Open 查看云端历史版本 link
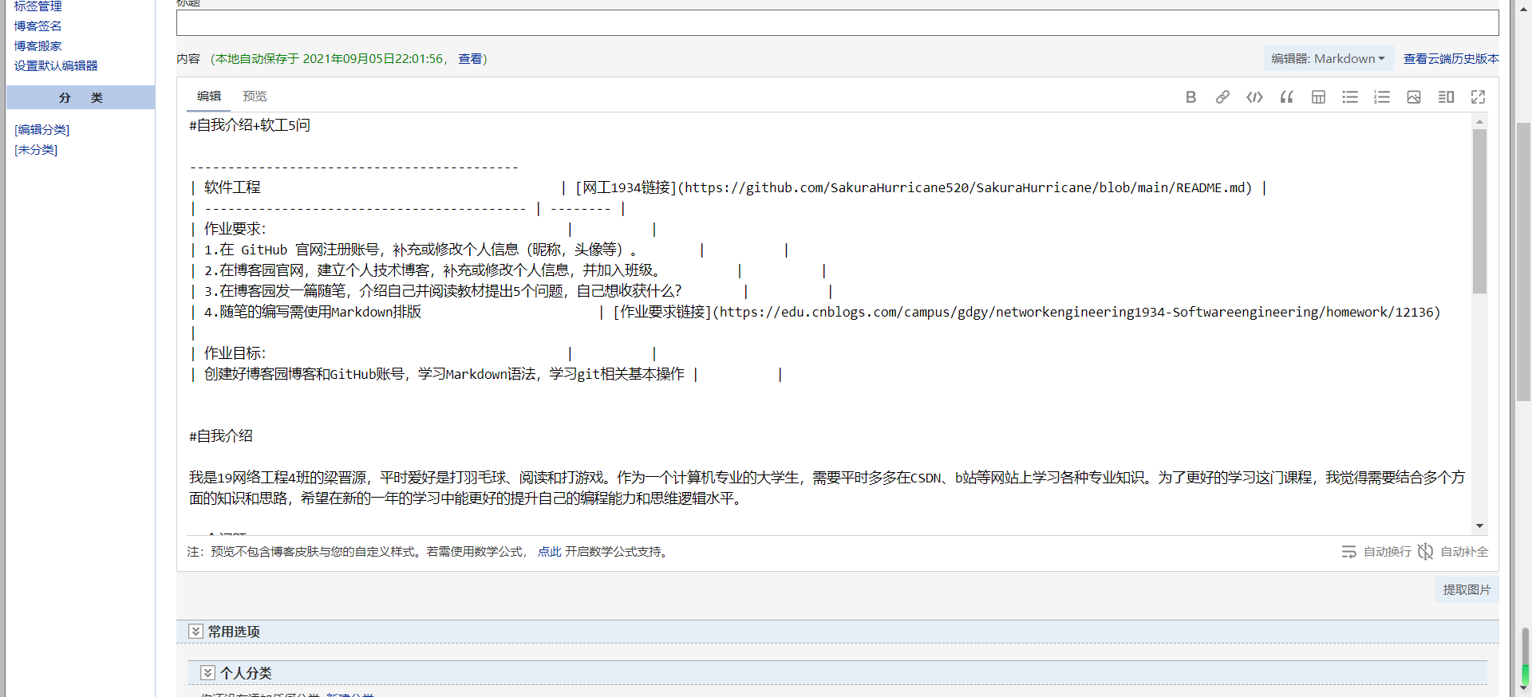 coord(1451,58)
